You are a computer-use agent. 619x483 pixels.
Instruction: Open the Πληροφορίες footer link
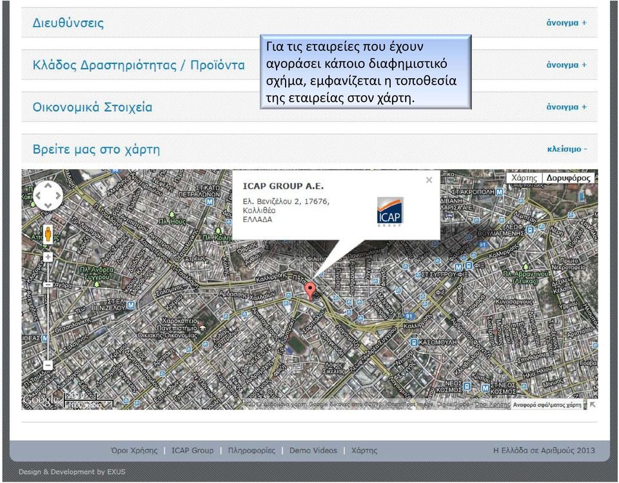click(251, 451)
